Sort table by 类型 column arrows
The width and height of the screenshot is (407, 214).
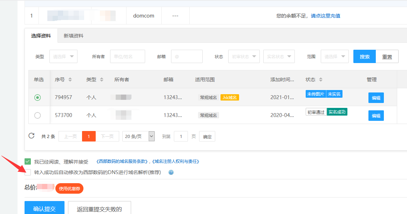(x=102, y=80)
